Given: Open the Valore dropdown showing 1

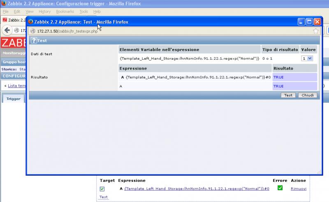Looking at the screenshot, I should pos(307,58).
